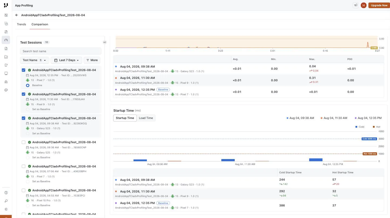
Task: Click green status check on the 12:35 PM session
Action: coord(29,70)
